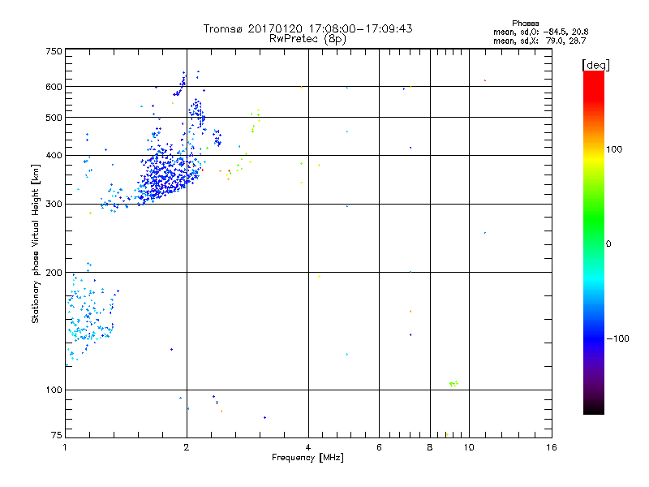Screen dimensions: 649x487
Task: Click the red data point near 11 MHz at top
Action: click(485, 80)
